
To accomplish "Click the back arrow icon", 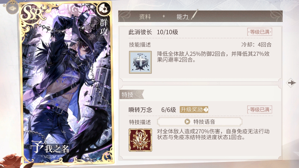I will point(12,8).
